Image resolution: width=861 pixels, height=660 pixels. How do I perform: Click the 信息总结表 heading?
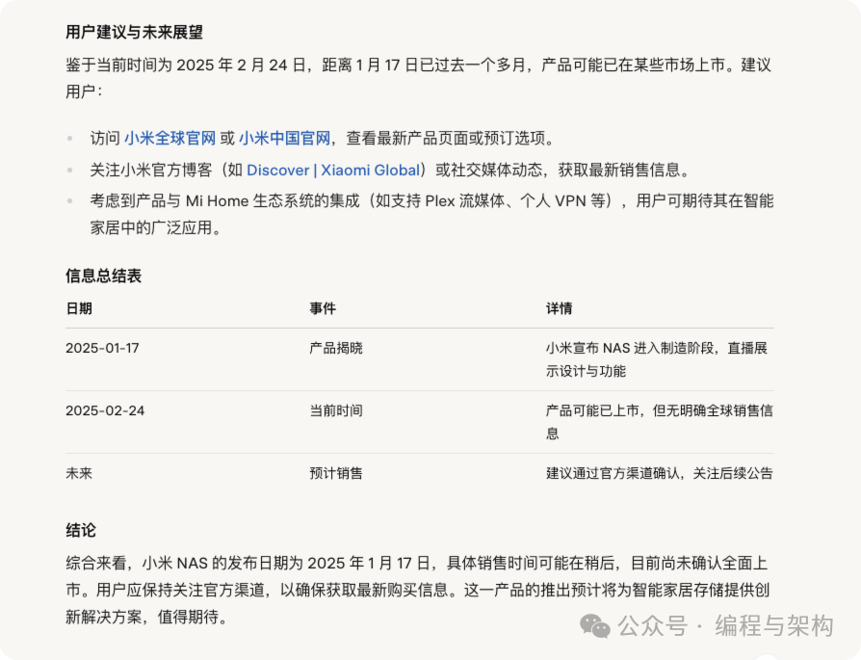(x=103, y=276)
